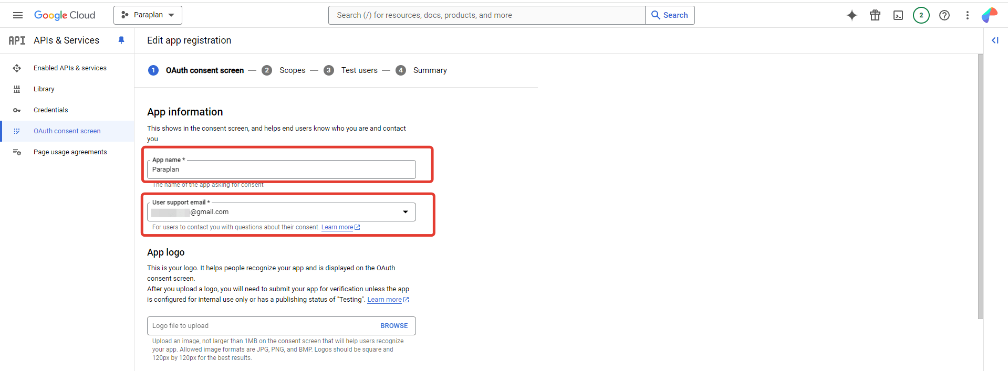The height and width of the screenshot is (371, 1008).
Task: Open the Paraplan project selector dropdown
Action: [148, 15]
